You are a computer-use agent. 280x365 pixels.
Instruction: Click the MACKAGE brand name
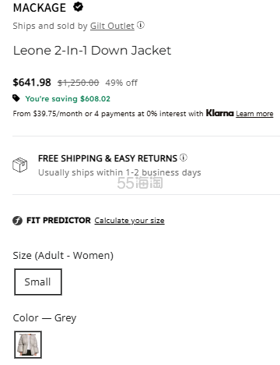40,8
